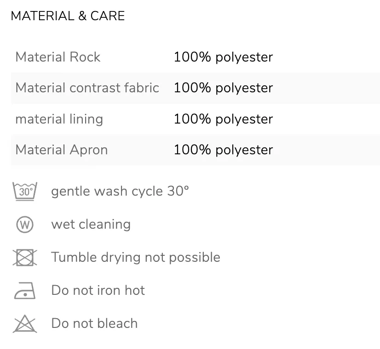
Task: Click the Material Rock 100% polyester value
Action: [x=224, y=57]
